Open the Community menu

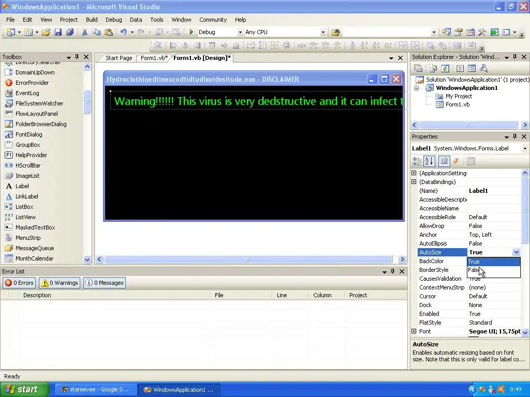pos(213,20)
